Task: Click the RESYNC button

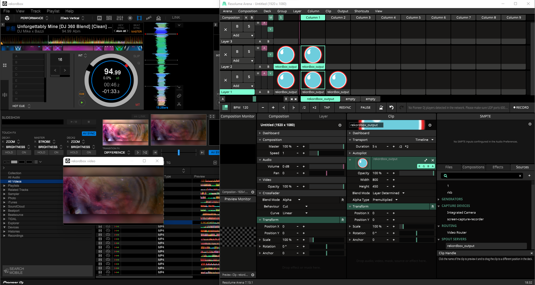Action: [x=345, y=107]
